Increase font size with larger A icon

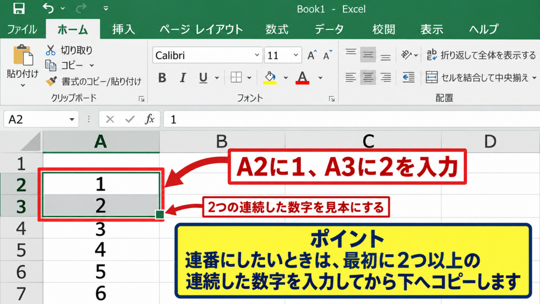point(312,55)
